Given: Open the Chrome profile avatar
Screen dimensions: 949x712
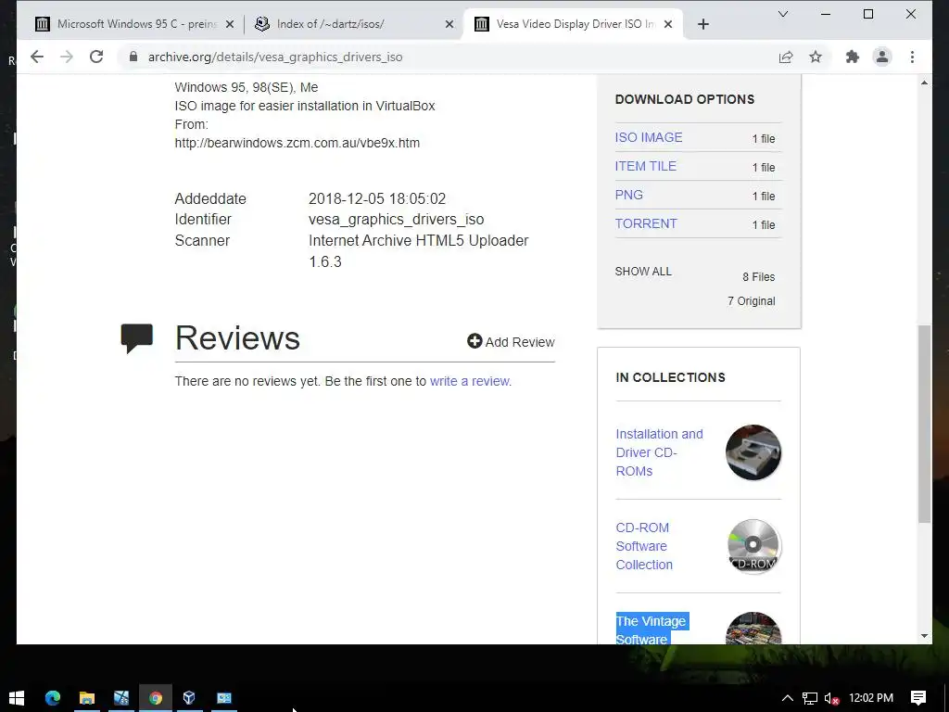Looking at the screenshot, I should 882,57.
